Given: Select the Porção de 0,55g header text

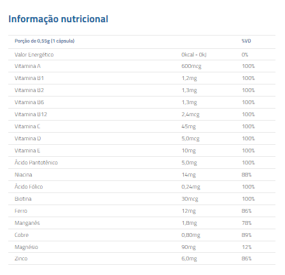Looking at the screenshot, I should (x=45, y=41).
